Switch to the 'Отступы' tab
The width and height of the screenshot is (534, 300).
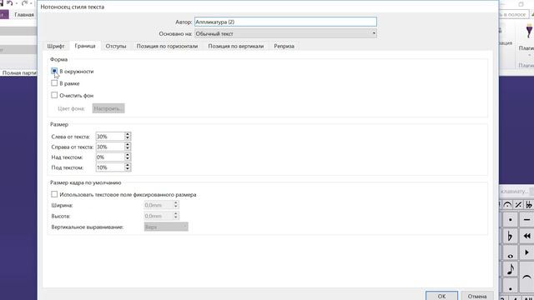(x=116, y=46)
